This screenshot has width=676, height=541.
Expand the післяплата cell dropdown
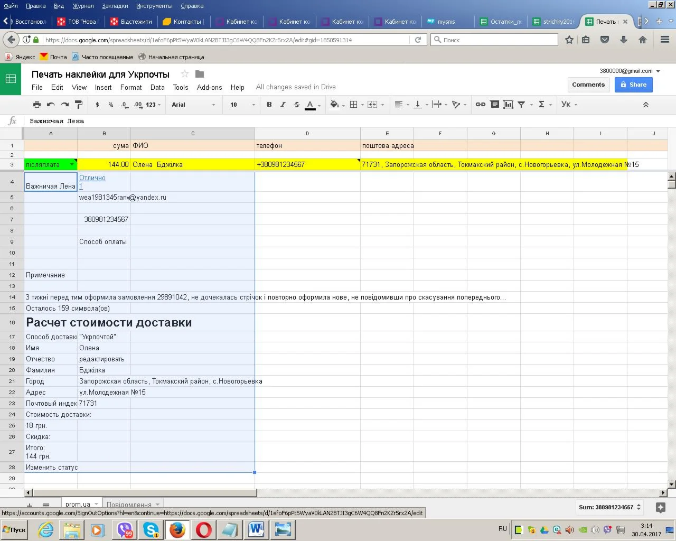click(x=72, y=165)
